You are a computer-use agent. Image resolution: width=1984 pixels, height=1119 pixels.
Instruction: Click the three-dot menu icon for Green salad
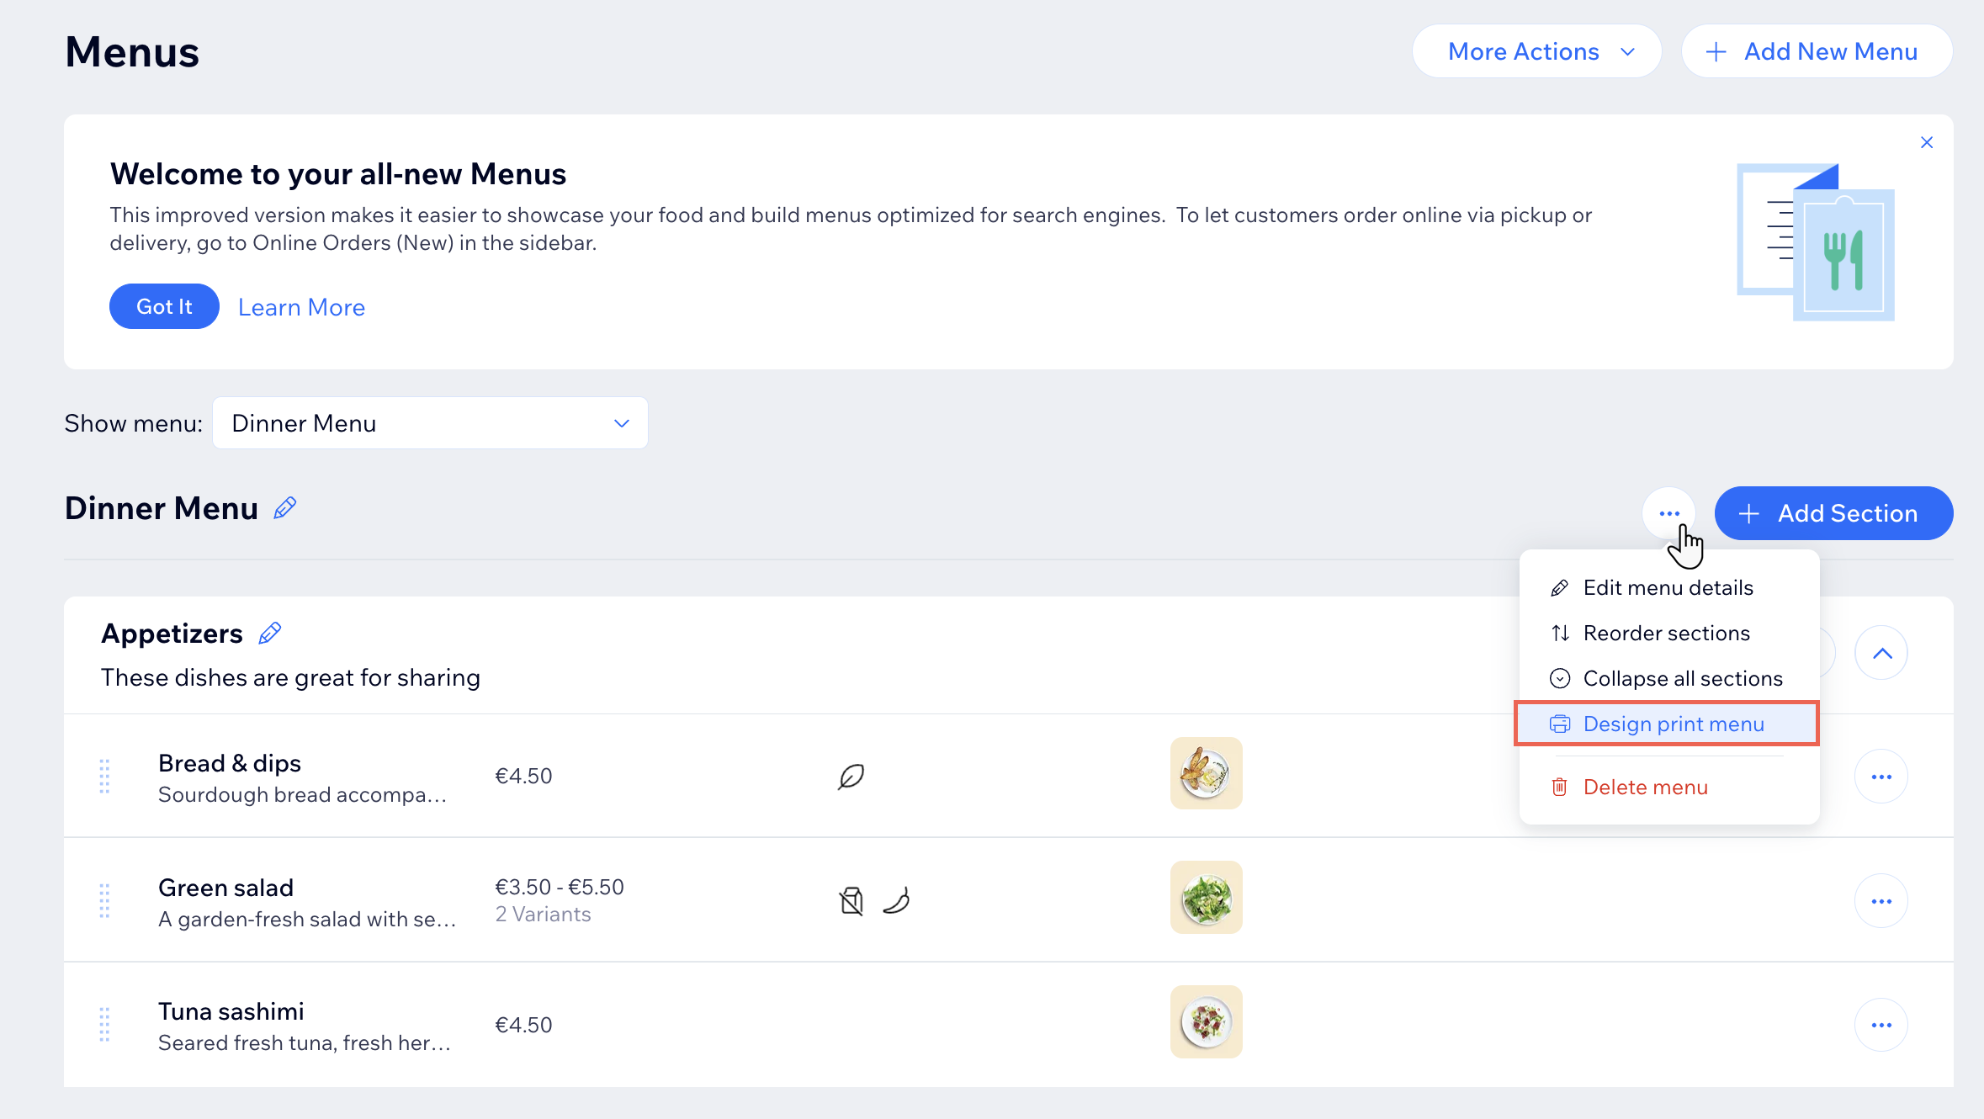click(1882, 901)
